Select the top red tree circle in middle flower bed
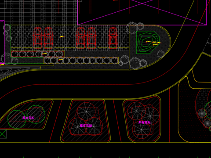This screenshot has height=158, width=211. coord(86,111)
